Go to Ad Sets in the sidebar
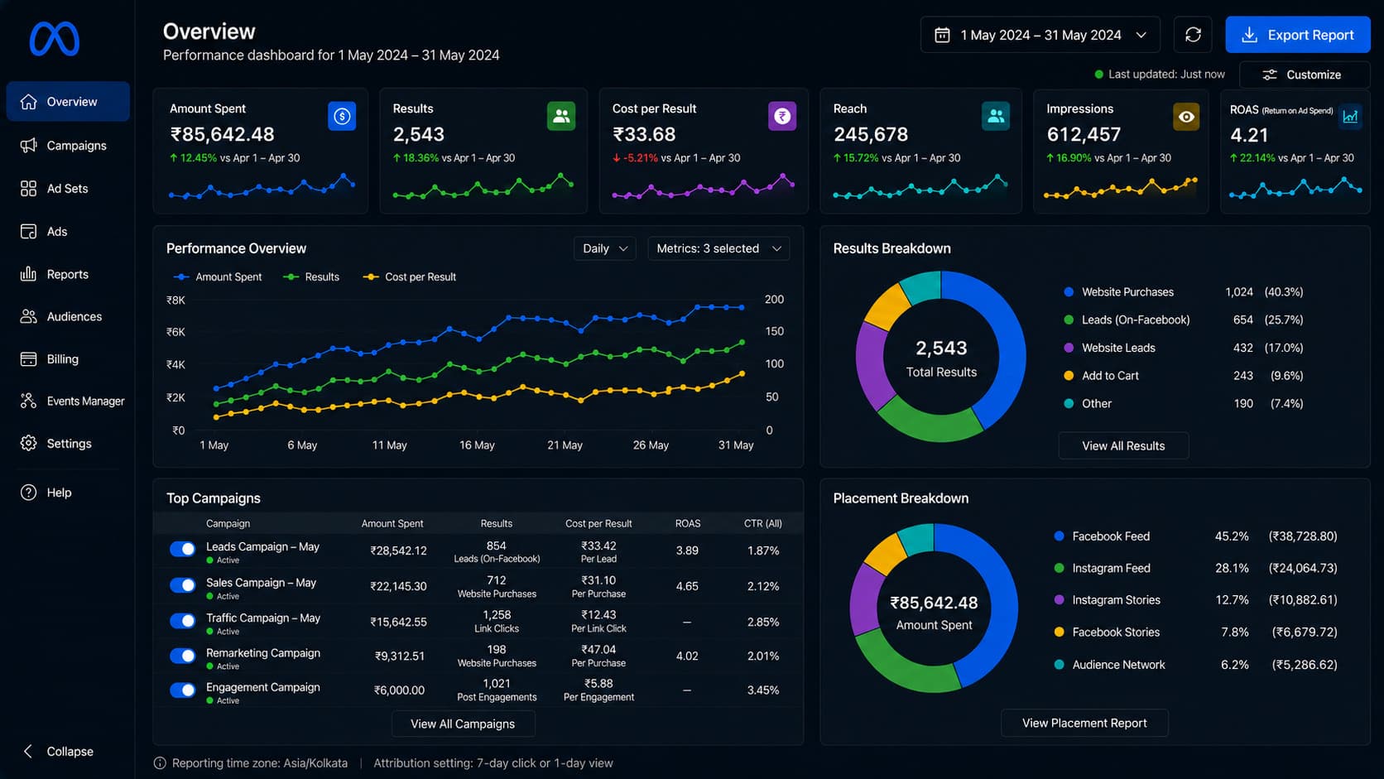Screen dimensions: 1384x779 pyautogui.click(x=68, y=189)
